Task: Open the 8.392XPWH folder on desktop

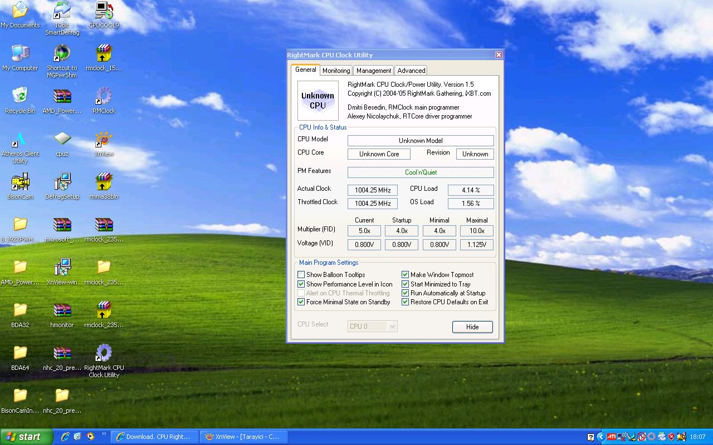Action: pos(20,230)
